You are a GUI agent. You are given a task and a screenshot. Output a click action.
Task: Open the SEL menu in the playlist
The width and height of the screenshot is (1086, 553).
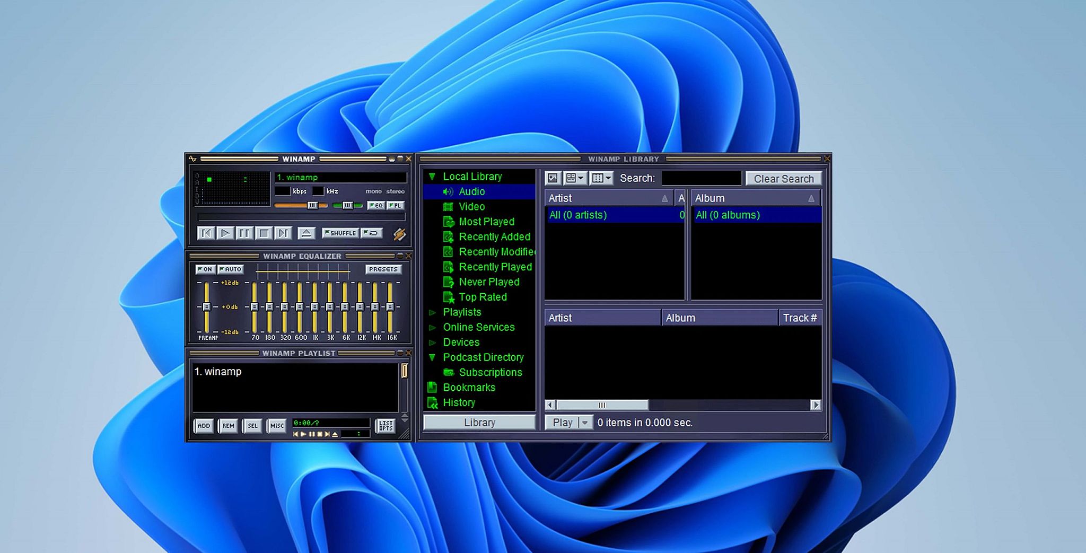click(x=252, y=426)
